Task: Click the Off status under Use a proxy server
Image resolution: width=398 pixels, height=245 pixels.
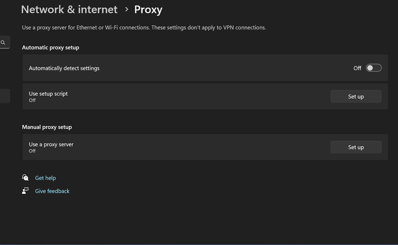Action: tap(32, 151)
